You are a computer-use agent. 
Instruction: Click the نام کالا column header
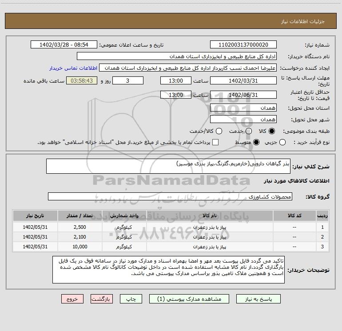(210, 216)
